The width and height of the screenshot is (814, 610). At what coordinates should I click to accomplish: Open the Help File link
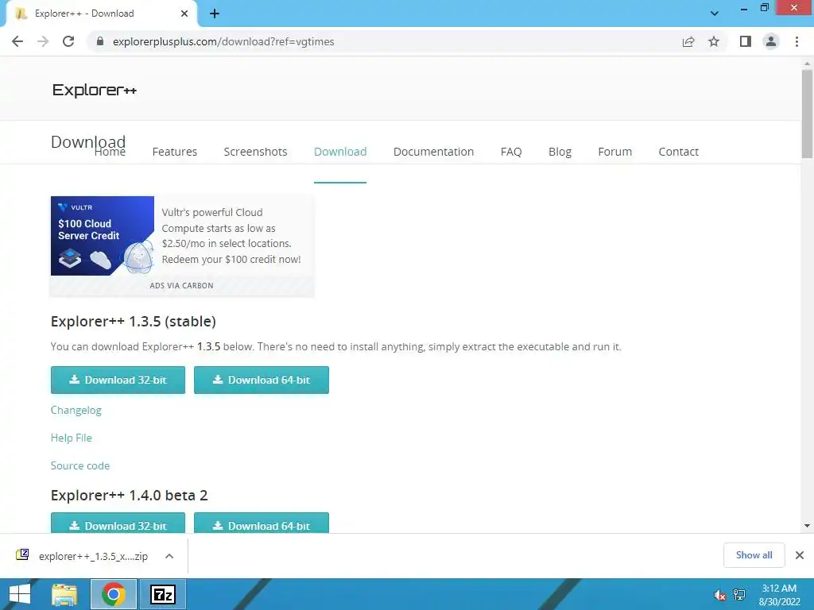(71, 438)
